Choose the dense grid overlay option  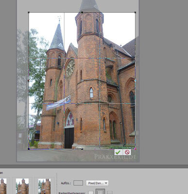110,193
